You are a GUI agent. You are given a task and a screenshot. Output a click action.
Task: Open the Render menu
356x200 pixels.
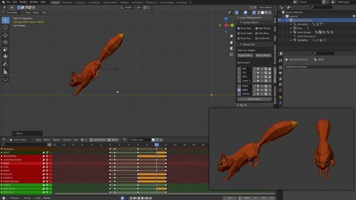tap(23, 2)
